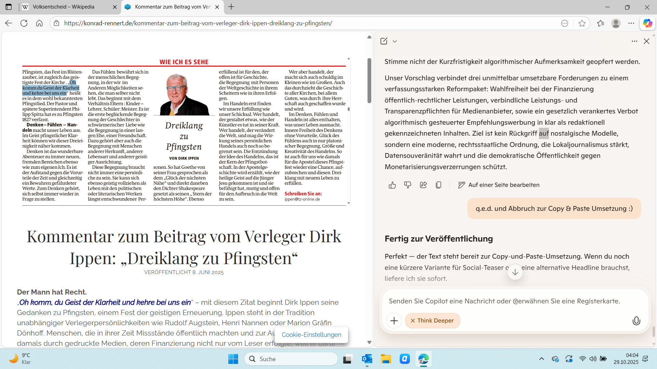The image size is (657, 369).
Task: Remove the Think Deeper mode chip
Action: point(413,321)
